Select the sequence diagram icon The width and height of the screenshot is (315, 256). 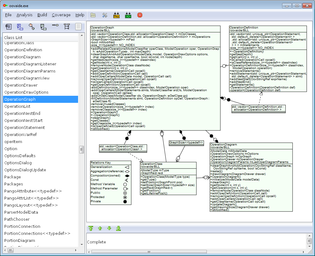[67, 27]
